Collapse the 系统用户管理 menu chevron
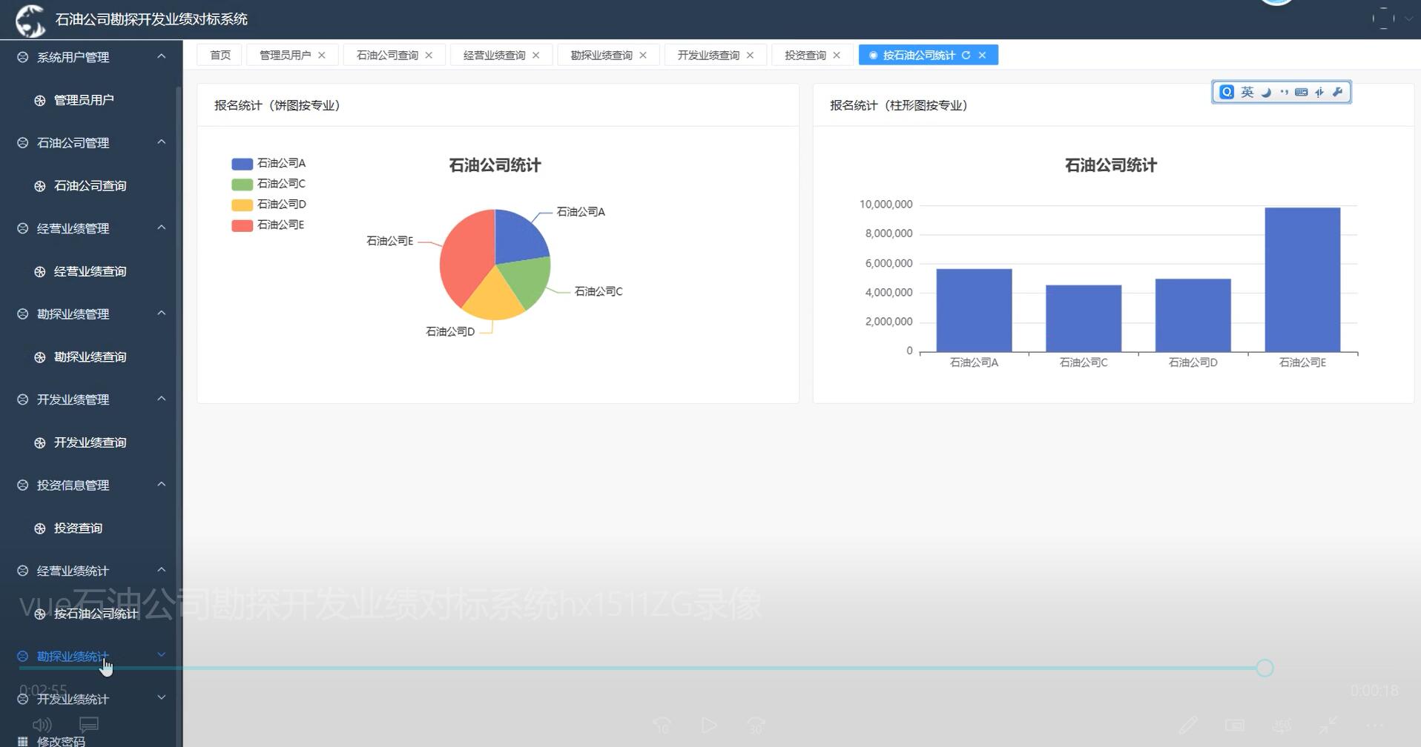The image size is (1421, 747). [161, 56]
